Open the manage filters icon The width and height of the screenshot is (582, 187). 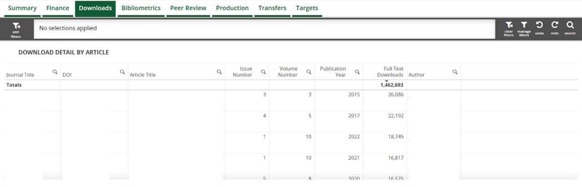[x=524, y=29]
